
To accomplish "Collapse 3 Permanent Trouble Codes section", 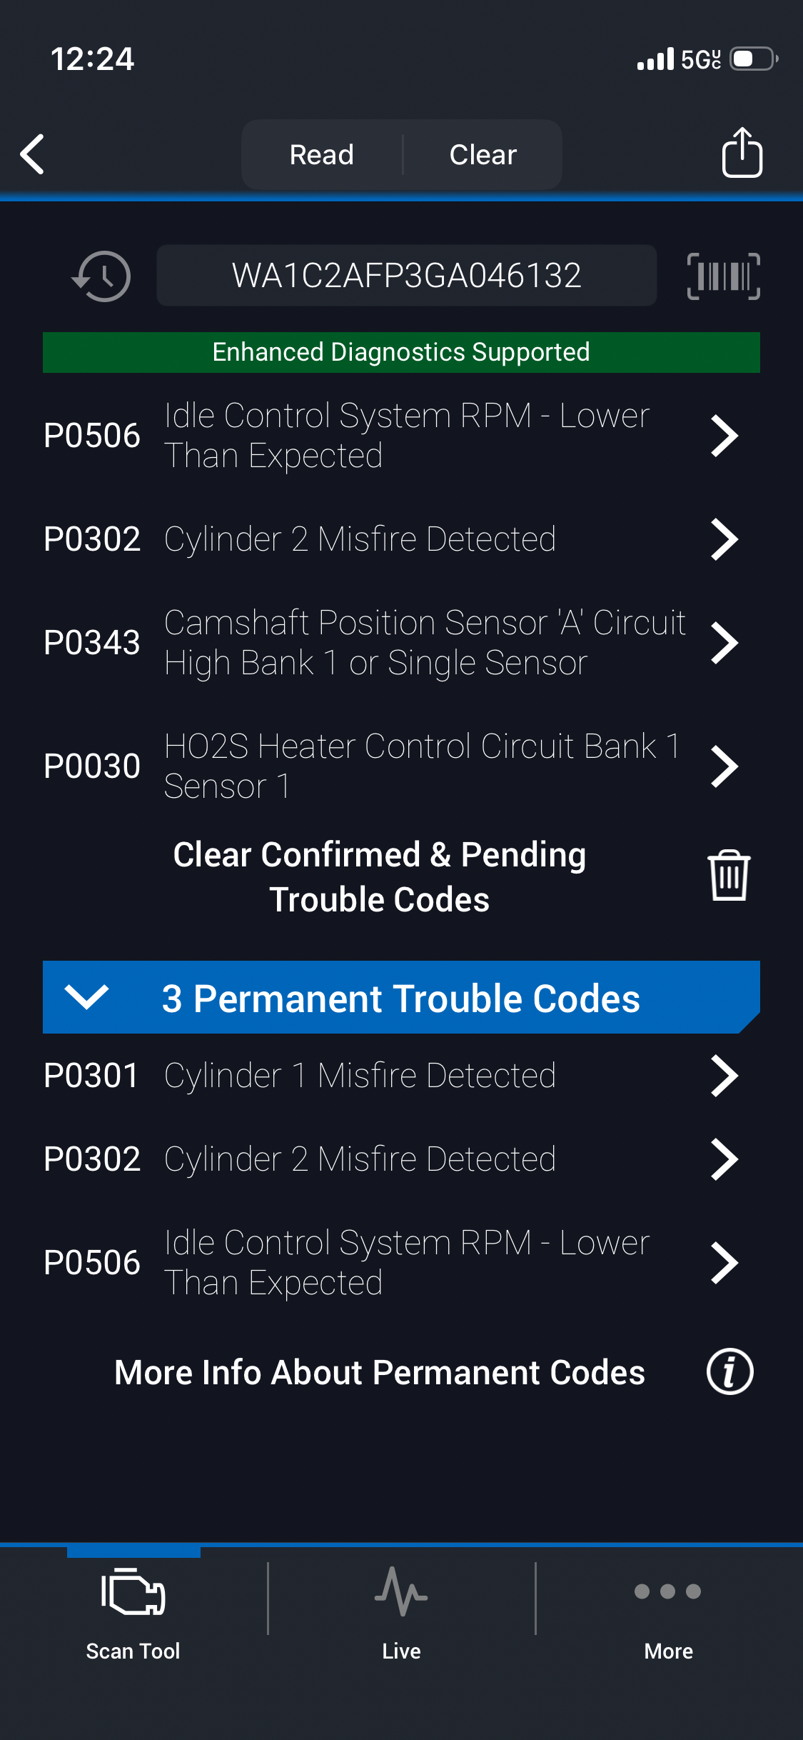I will pos(86,996).
